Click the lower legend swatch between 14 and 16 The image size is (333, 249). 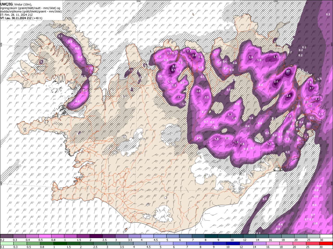259,244
